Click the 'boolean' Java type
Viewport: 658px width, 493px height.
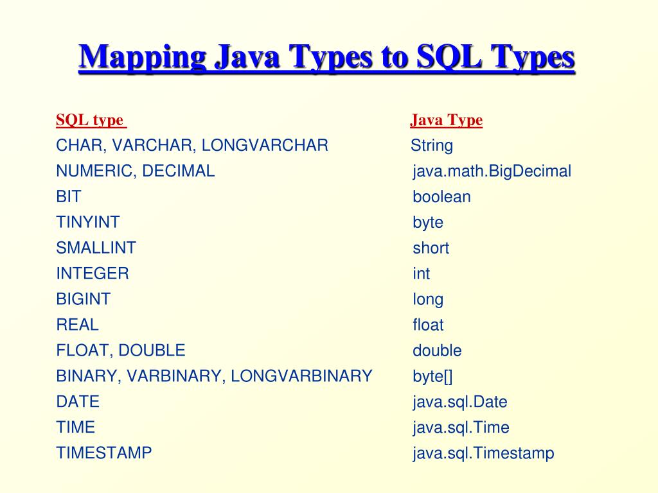441,196
